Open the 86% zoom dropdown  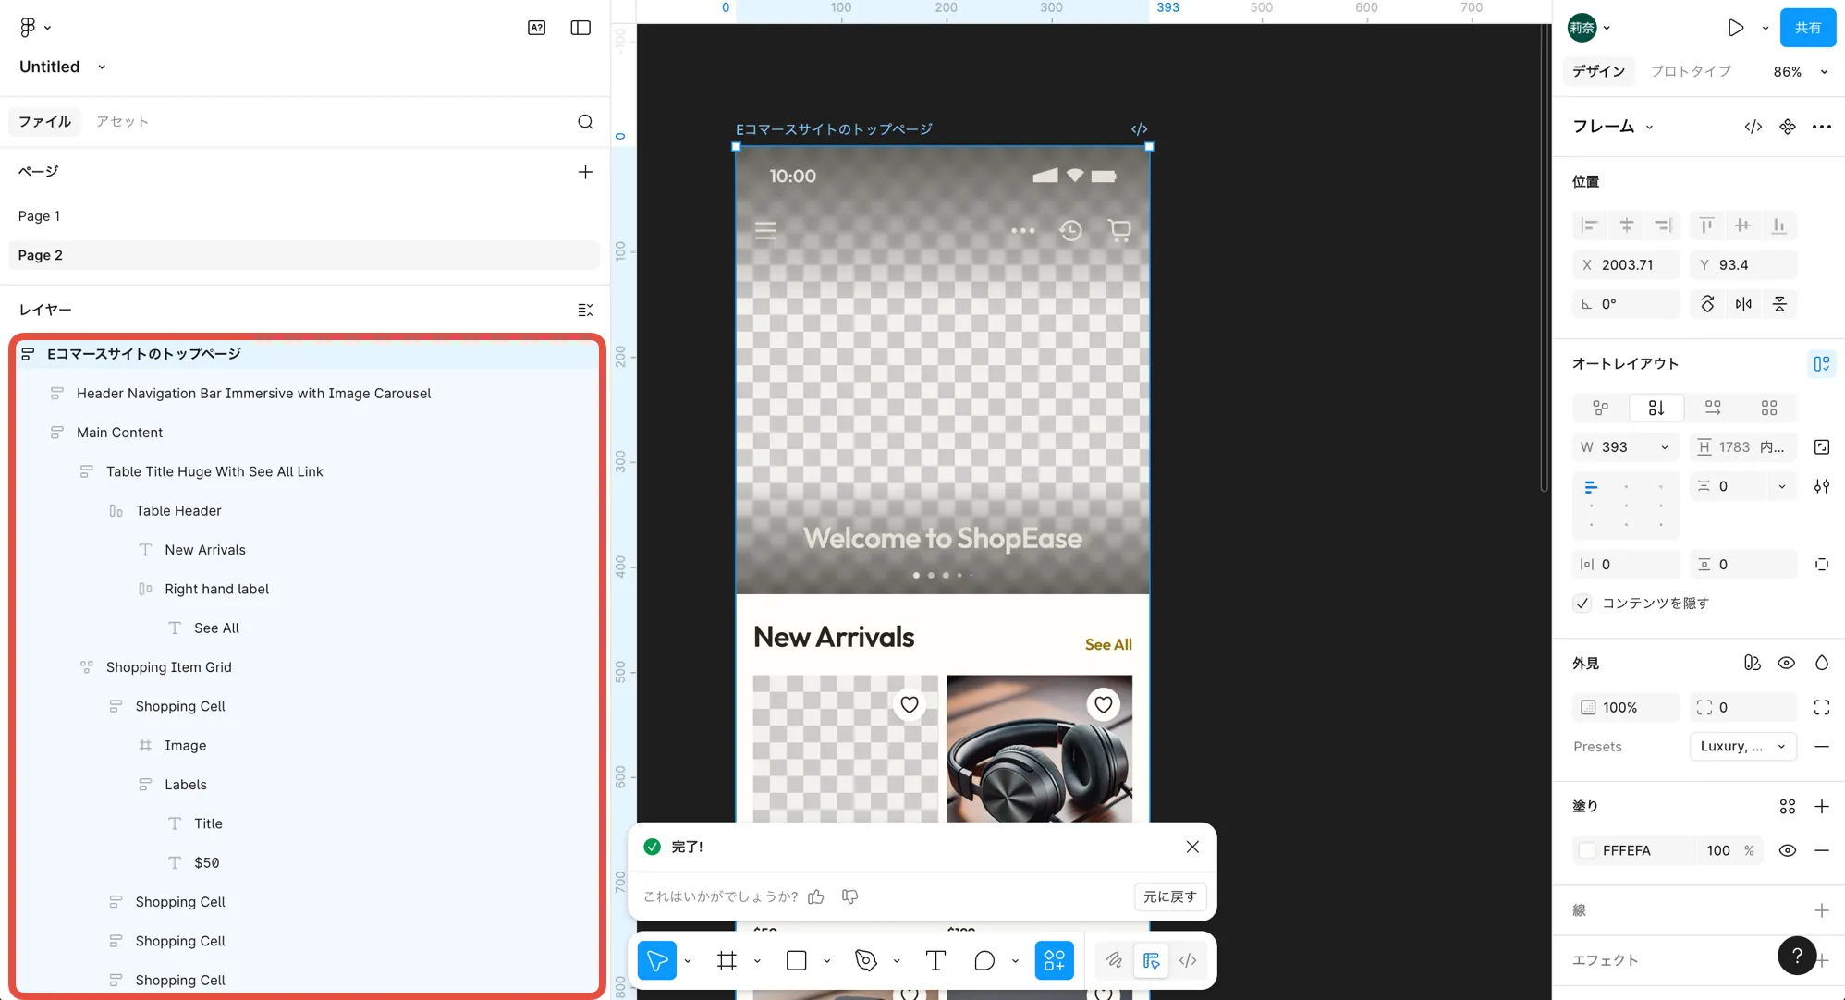1799,71
